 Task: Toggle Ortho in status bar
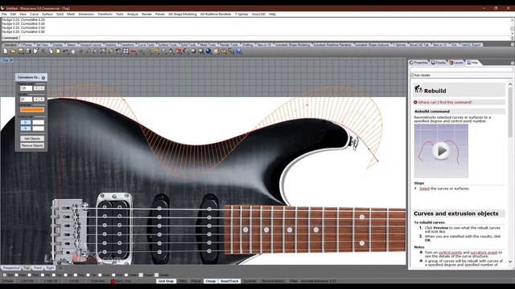point(183,281)
